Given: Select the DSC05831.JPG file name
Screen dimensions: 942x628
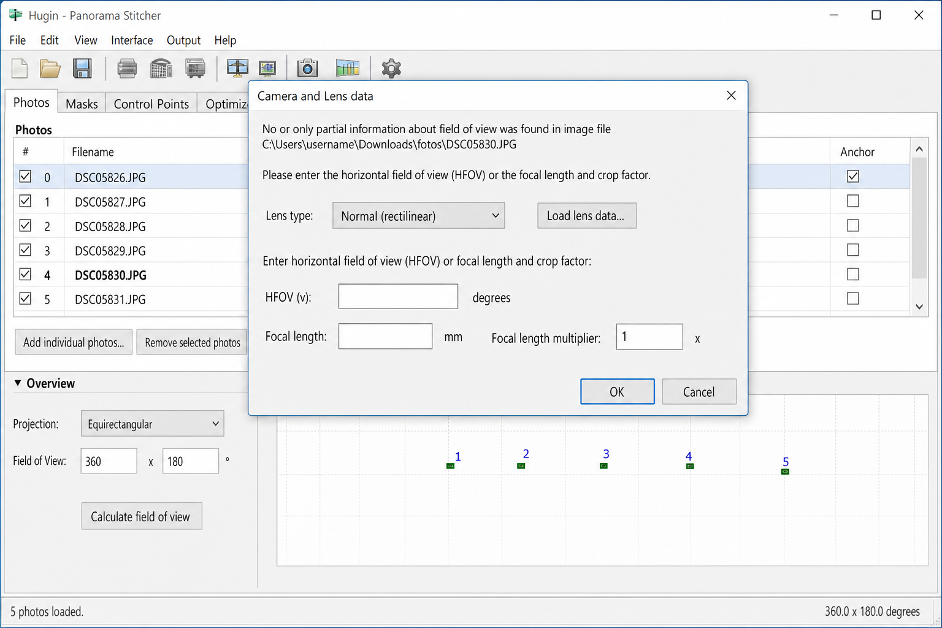Looking at the screenshot, I should tap(110, 299).
